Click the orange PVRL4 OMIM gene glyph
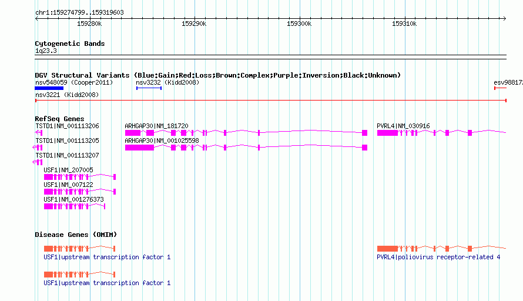Screen dimensions: 523x301 (442, 249)
